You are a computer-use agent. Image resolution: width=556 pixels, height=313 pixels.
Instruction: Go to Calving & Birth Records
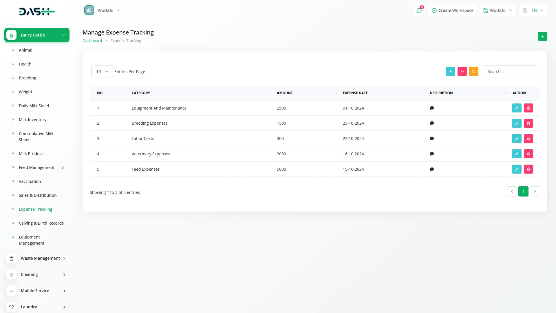(x=41, y=223)
